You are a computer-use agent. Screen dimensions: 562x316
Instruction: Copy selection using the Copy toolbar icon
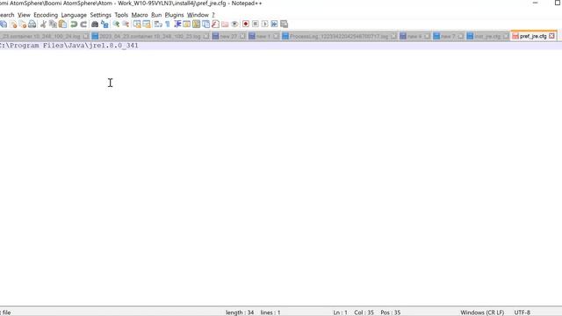pyautogui.click(x=53, y=24)
